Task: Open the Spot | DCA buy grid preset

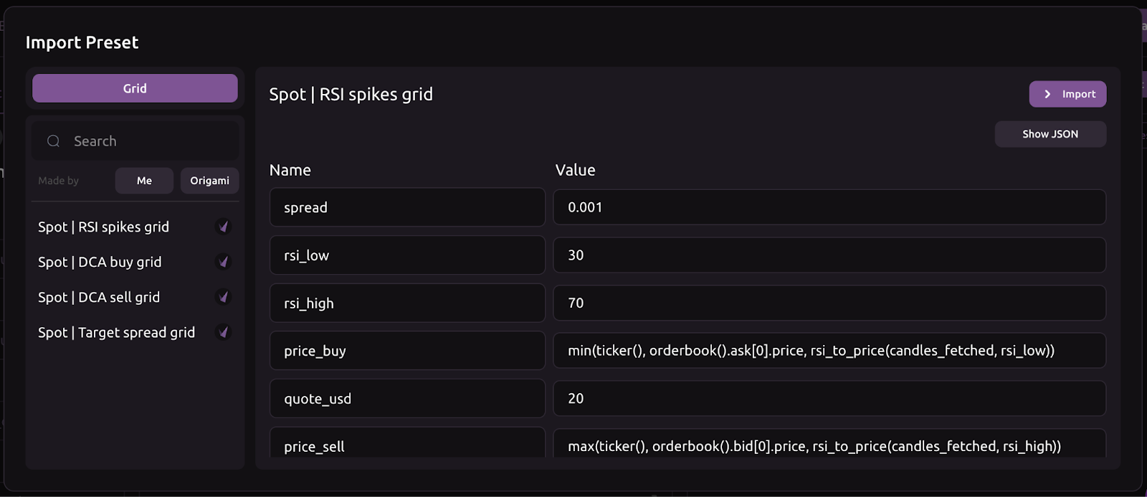Action: coord(100,262)
